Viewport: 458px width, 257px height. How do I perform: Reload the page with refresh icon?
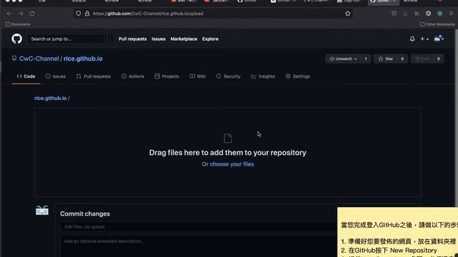(x=32, y=14)
